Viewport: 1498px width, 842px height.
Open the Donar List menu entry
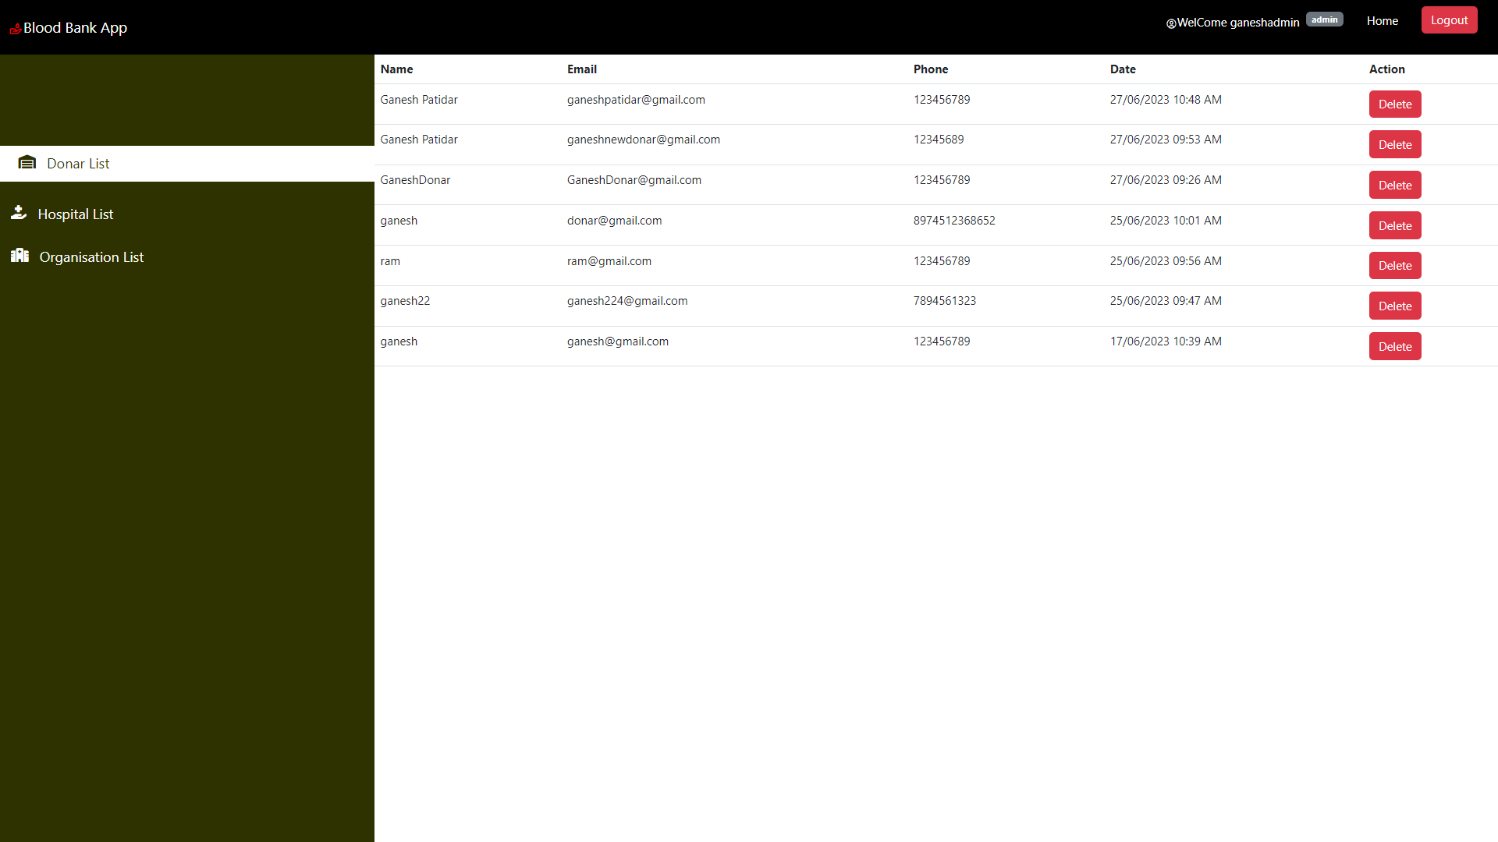[77, 163]
